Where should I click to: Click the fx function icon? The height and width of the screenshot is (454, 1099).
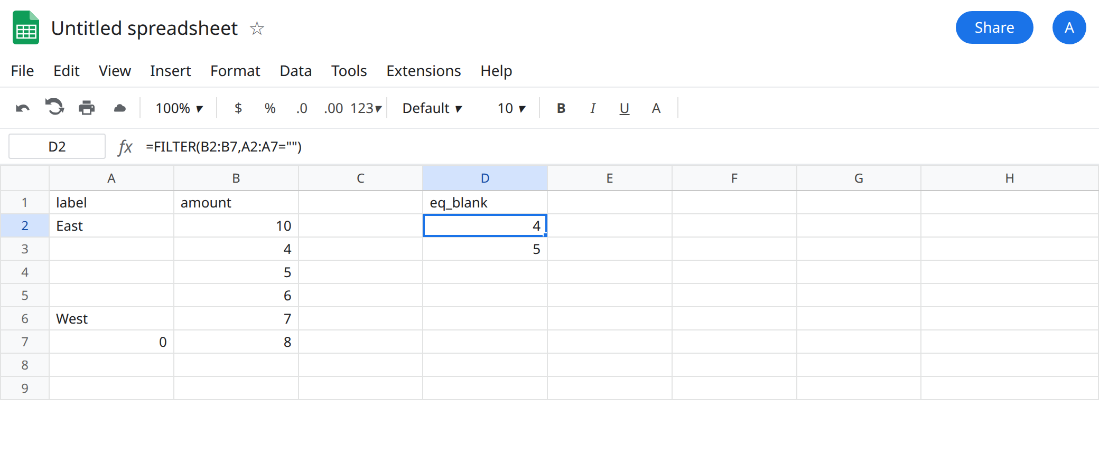coord(125,147)
